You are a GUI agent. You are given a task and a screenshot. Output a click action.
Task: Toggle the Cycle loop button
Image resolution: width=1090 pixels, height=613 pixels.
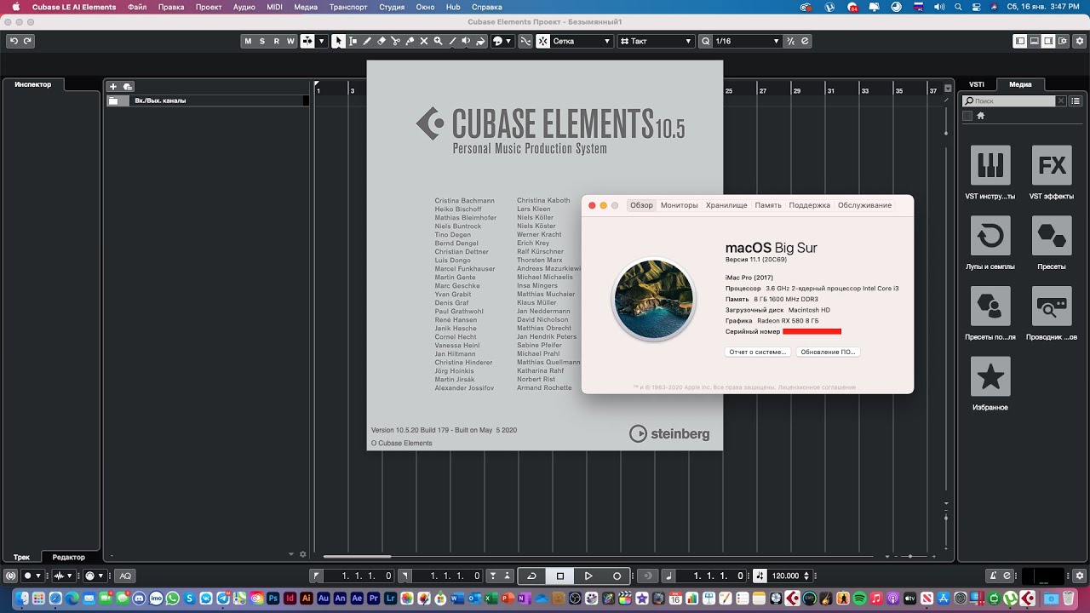(x=531, y=576)
